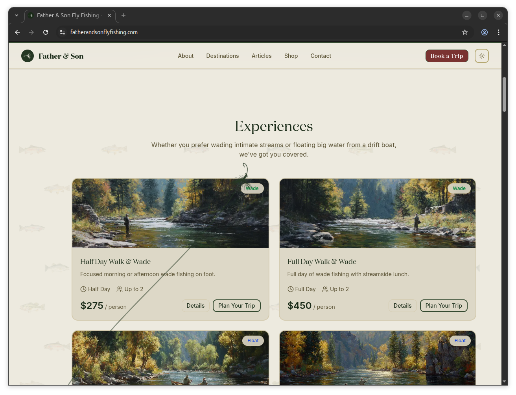Open the Half Day Walk & Wade image

(x=170, y=213)
